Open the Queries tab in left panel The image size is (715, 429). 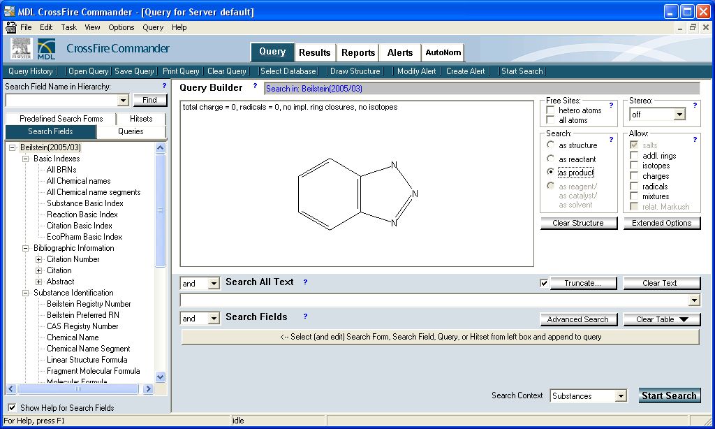131,131
